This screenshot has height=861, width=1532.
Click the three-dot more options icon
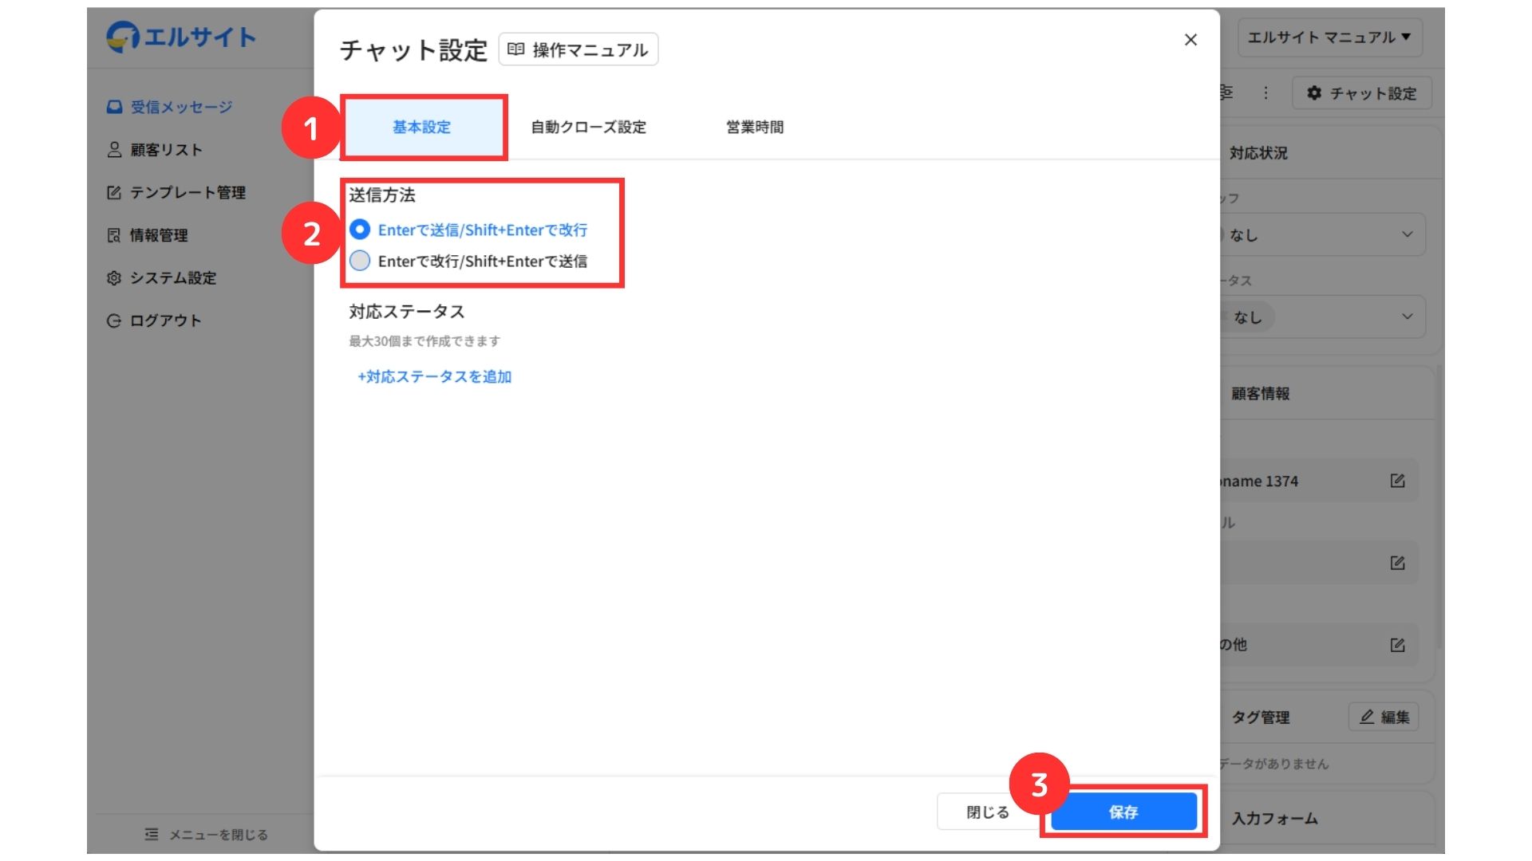(x=1265, y=93)
